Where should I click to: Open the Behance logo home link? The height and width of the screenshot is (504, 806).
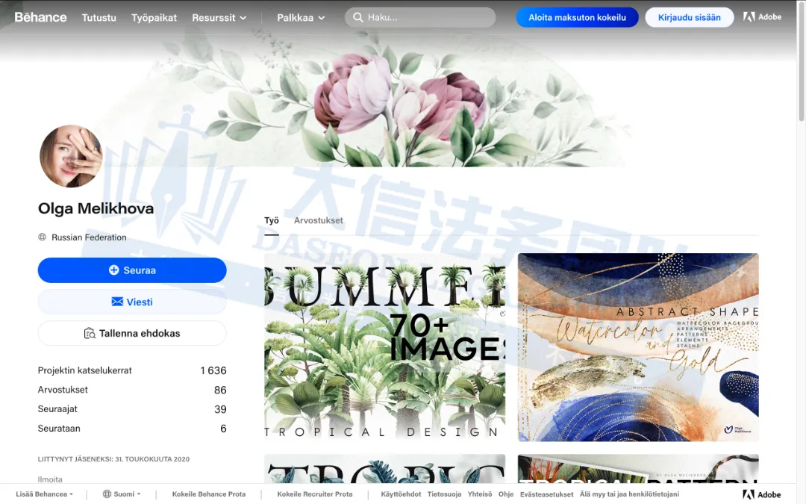pyautogui.click(x=40, y=17)
